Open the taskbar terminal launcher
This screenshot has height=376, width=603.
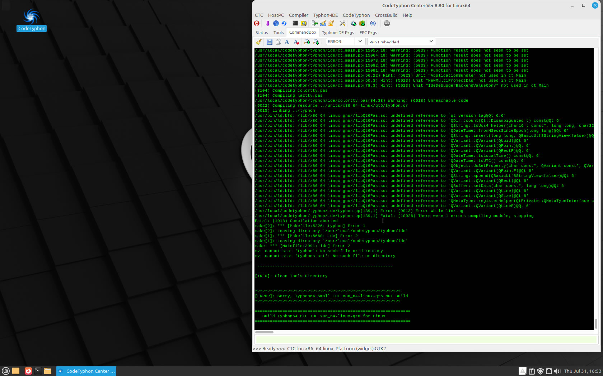point(38,371)
